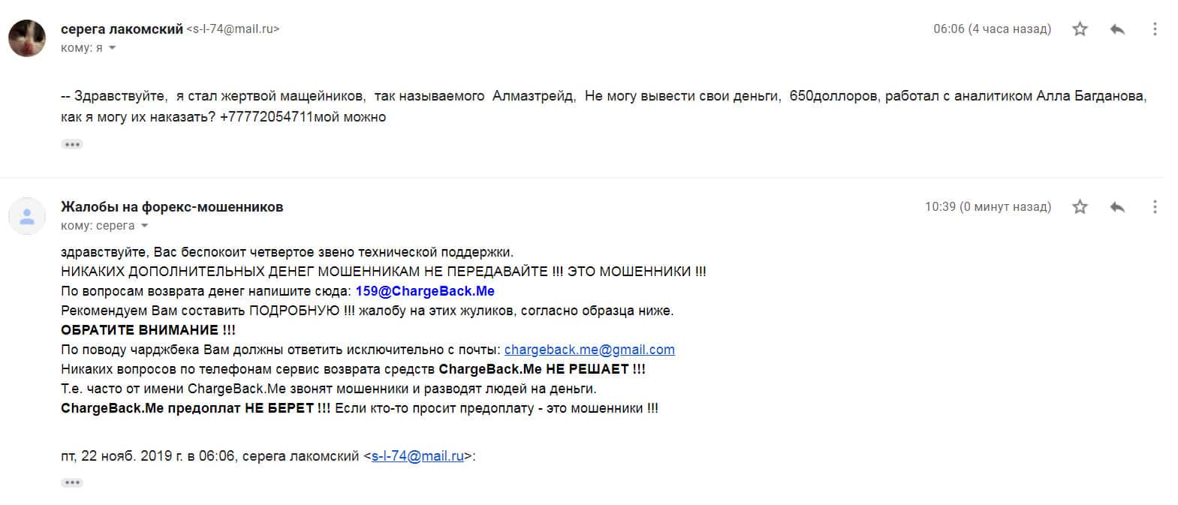Show trimmed quoted text in second message
The width and height of the screenshot is (1178, 505).
[x=72, y=482]
